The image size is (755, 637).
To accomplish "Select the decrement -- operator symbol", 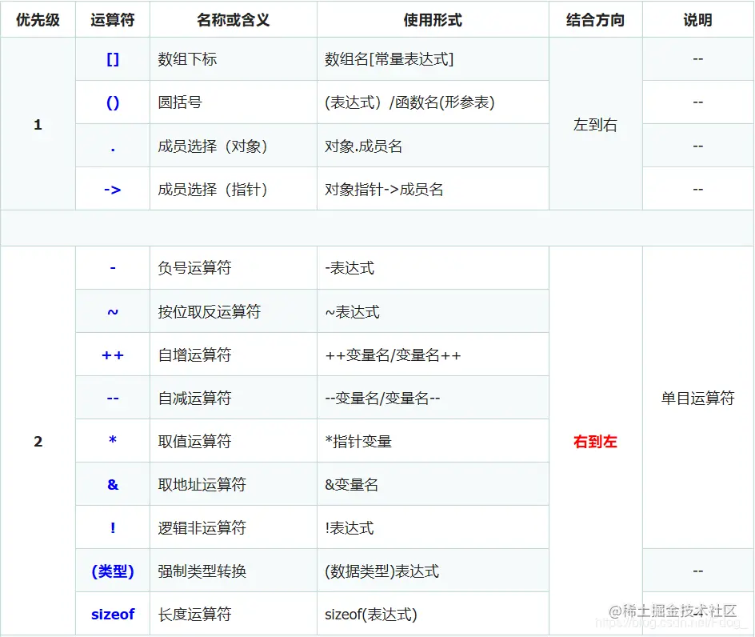I will (x=112, y=397).
